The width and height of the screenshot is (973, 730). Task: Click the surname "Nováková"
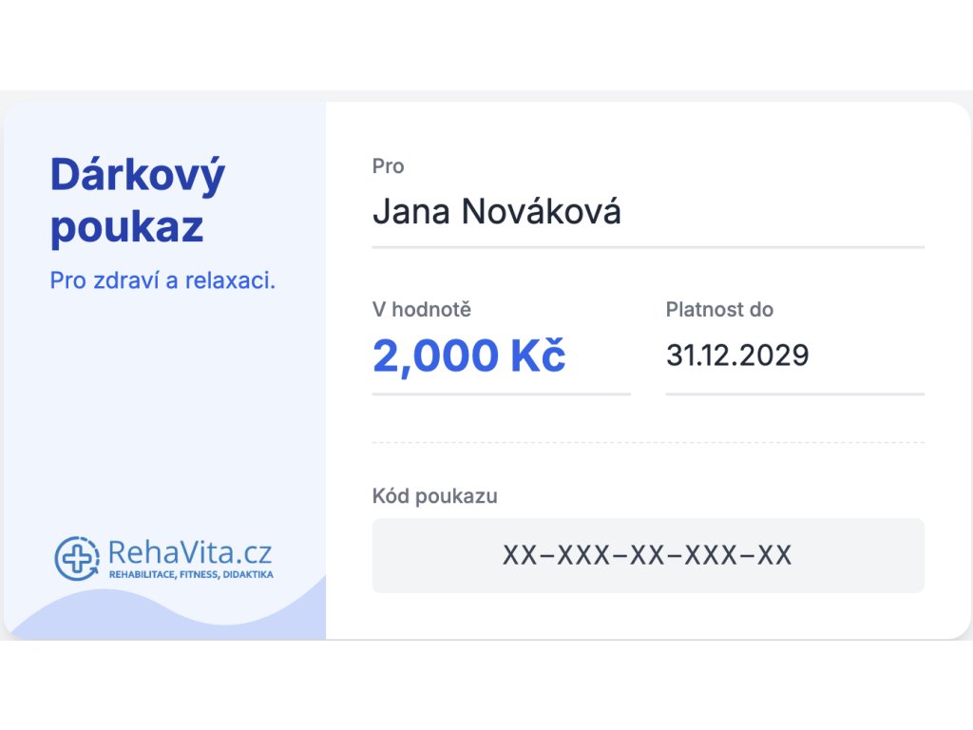point(541,211)
